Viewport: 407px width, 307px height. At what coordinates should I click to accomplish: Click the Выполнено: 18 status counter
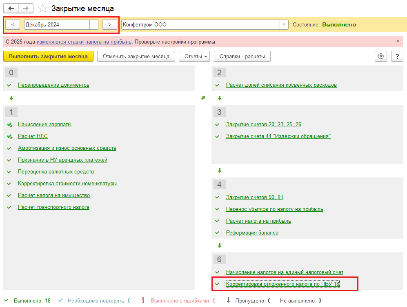click(32, 300)
